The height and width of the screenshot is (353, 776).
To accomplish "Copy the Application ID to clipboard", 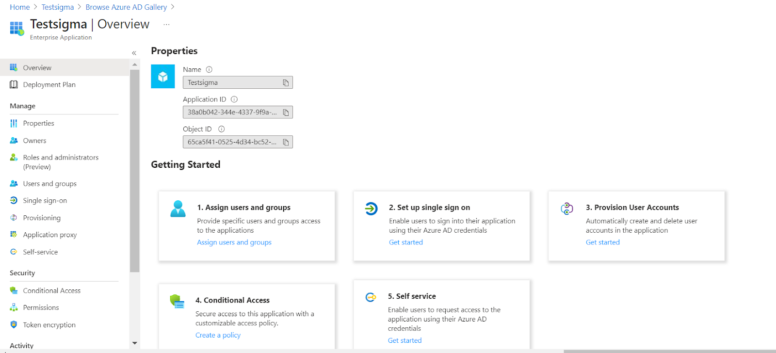I will click(286, 112).
